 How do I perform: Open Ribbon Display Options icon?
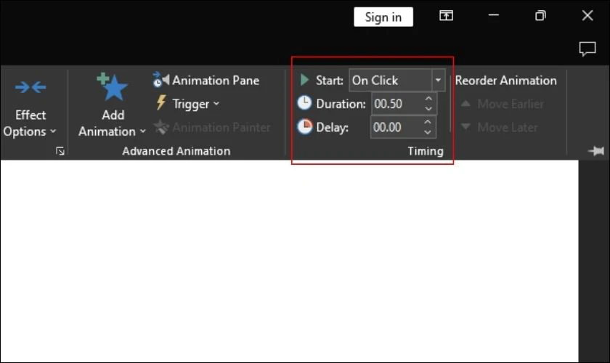(446, 15)
